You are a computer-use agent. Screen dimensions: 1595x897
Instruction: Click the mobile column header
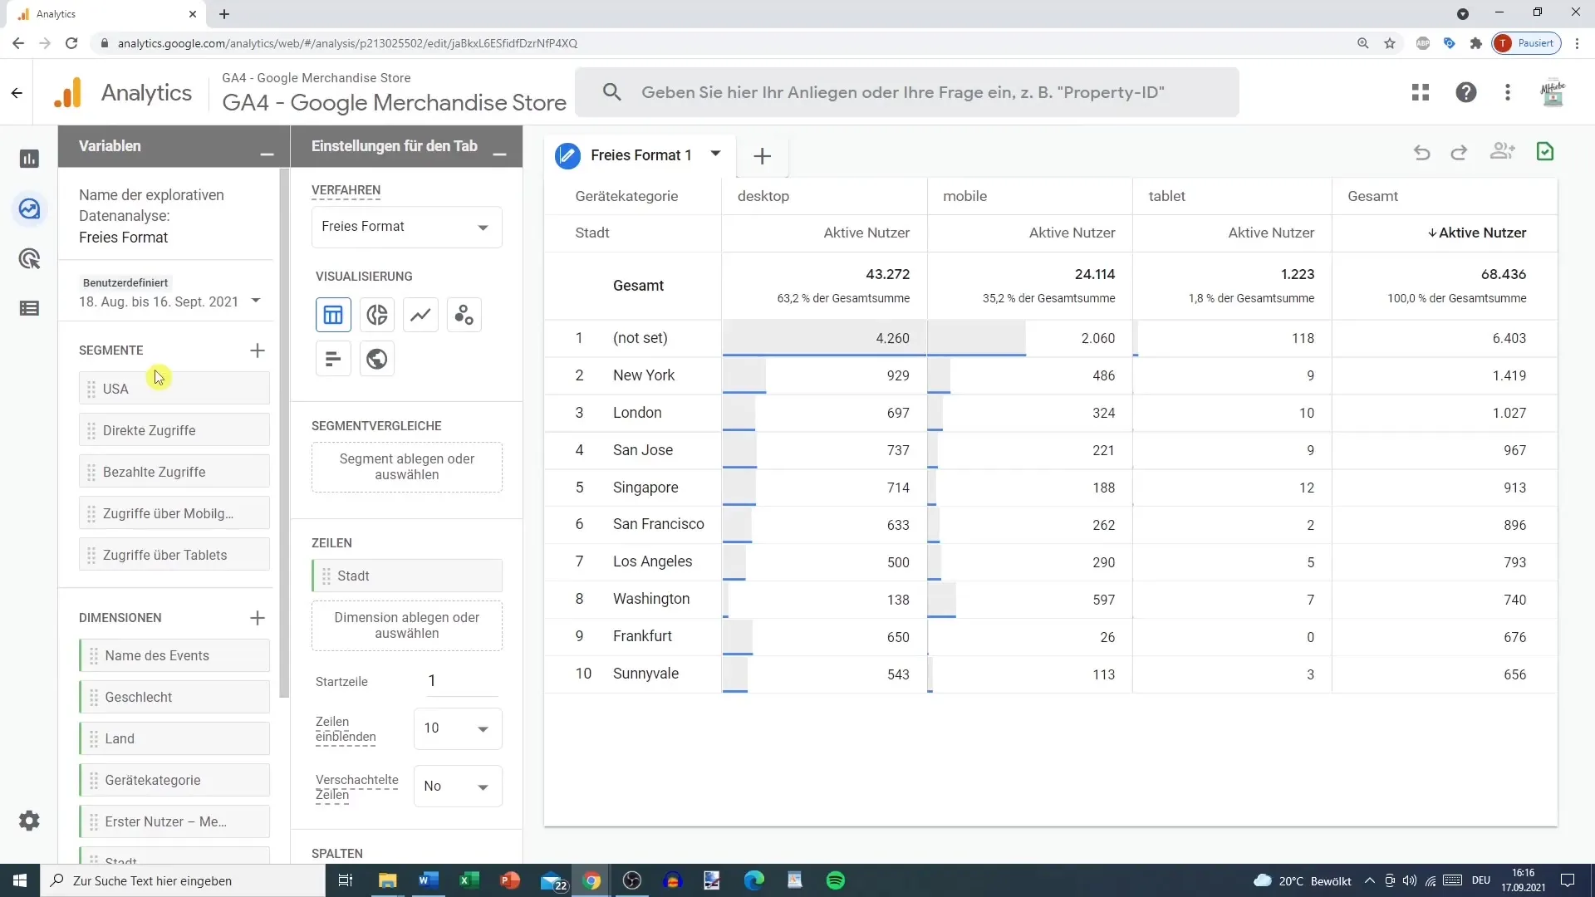pos(964,196)
